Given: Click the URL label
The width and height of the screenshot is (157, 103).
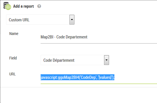Looking at the screenshot, I should (x=12, y=74).
